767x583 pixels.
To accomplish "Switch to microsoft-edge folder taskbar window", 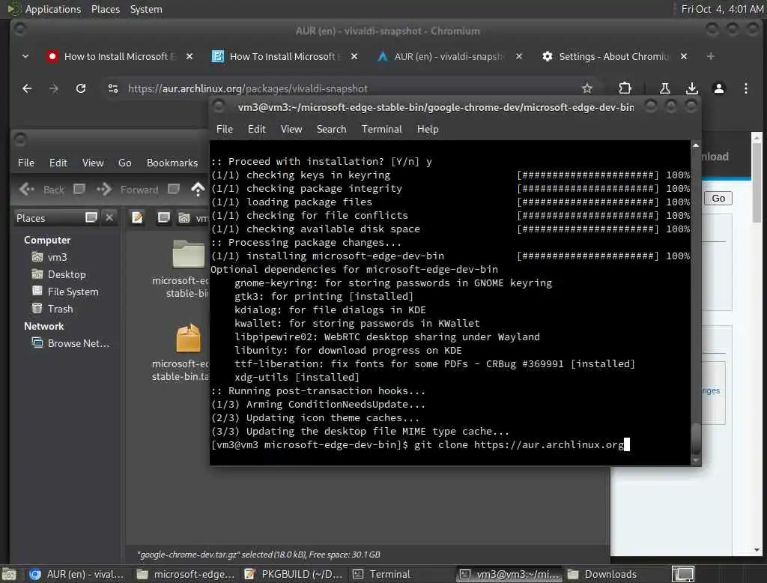I will (186, 574).
